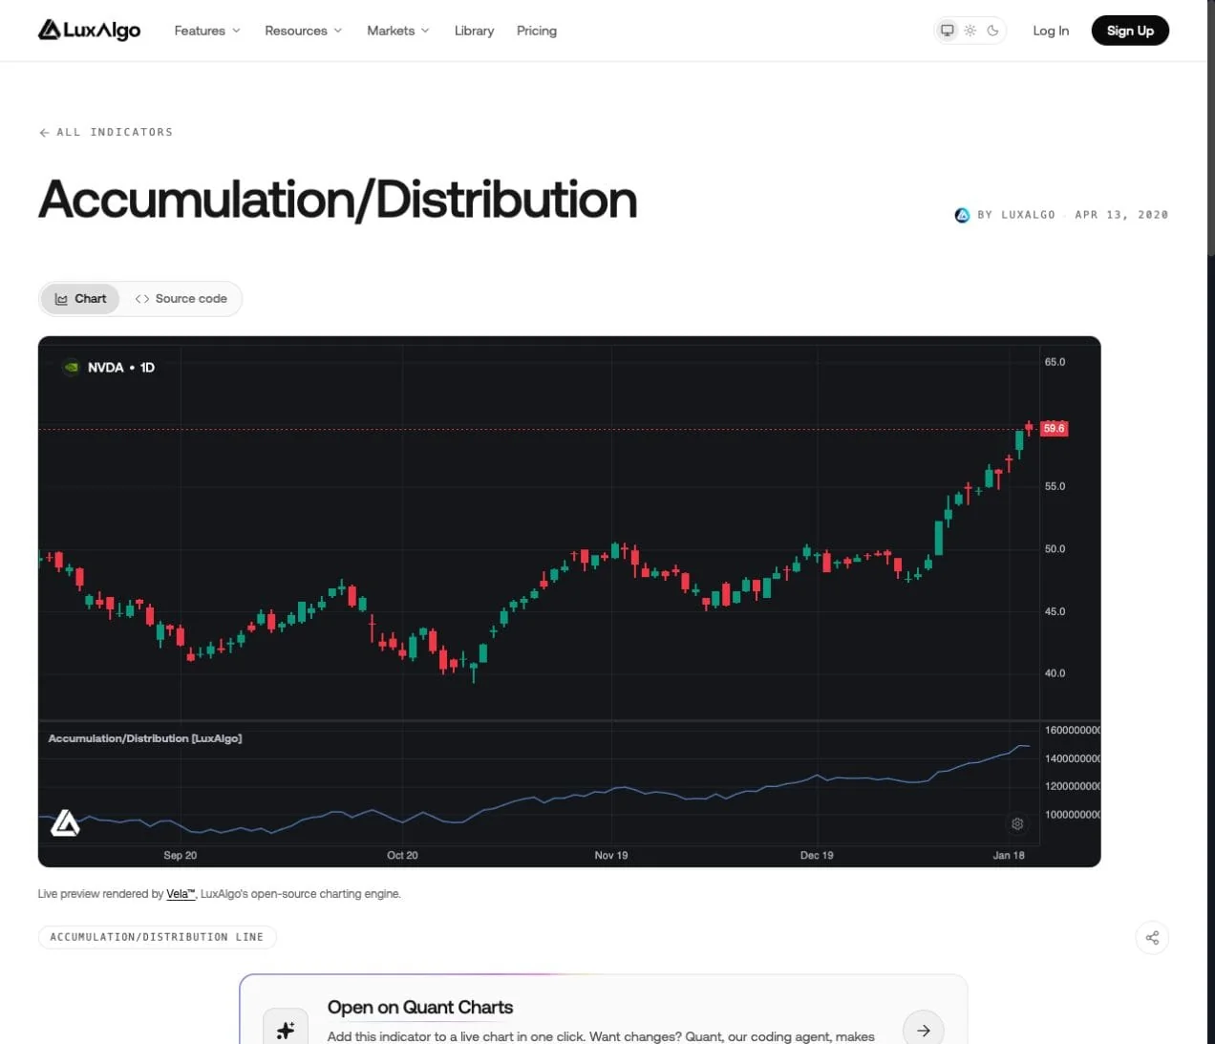Expand the Markets menu

click(x=398, y=31)
